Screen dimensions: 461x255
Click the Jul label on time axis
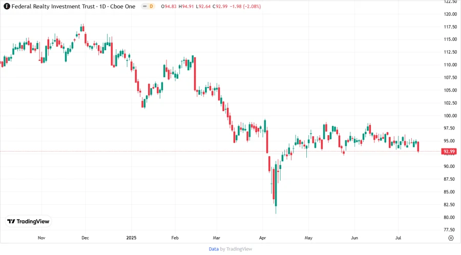pos(398,238)
